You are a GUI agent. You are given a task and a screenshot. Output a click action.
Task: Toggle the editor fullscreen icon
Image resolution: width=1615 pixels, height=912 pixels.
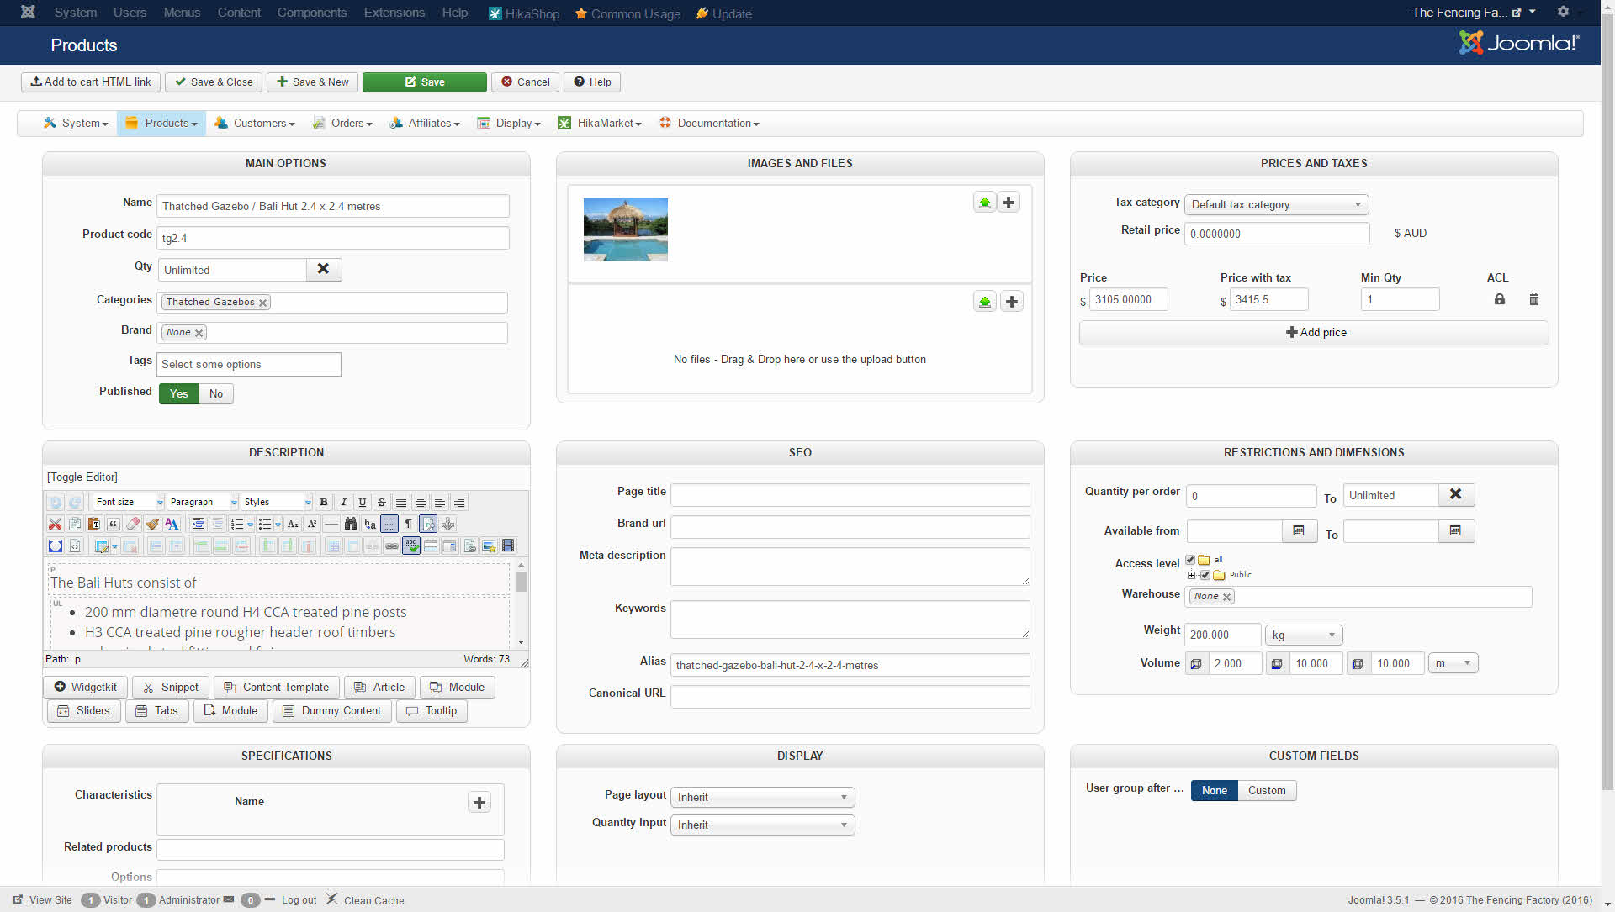(56, 546)
